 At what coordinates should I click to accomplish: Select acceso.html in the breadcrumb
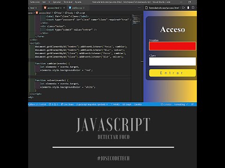(x=44, y=13)
